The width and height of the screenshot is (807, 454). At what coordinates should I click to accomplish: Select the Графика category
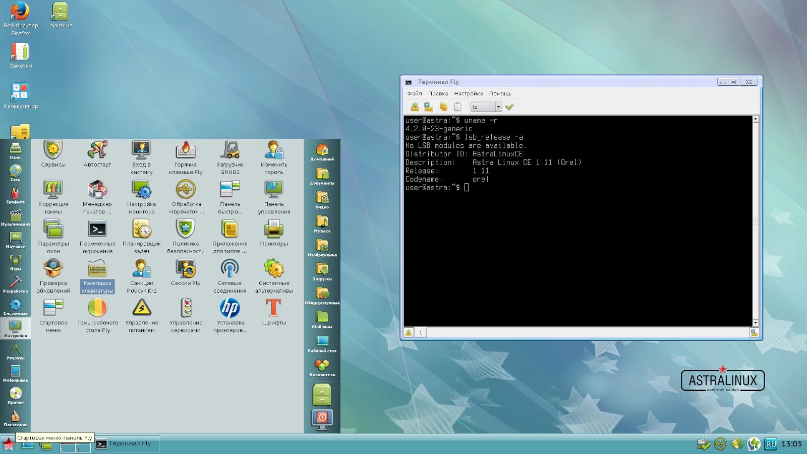click(16, 195)
